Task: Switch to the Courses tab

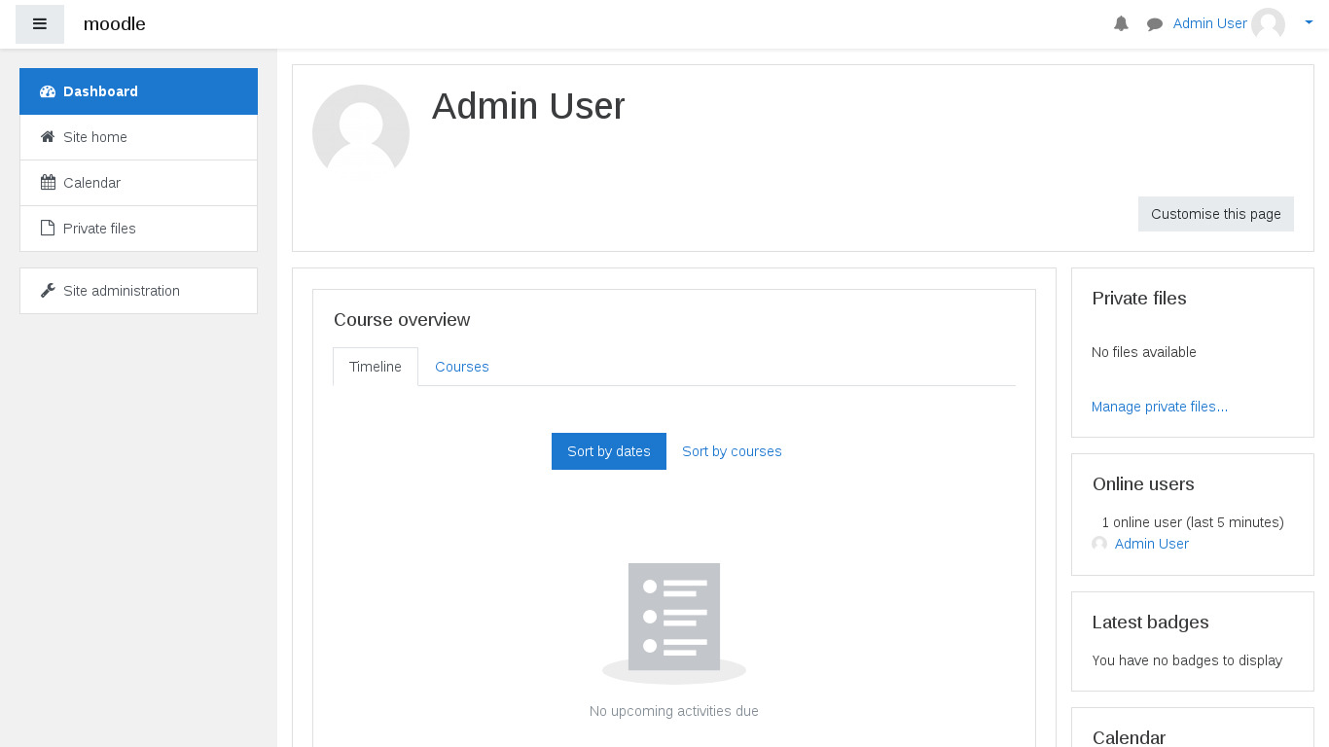Action: (x=461, y=367)
